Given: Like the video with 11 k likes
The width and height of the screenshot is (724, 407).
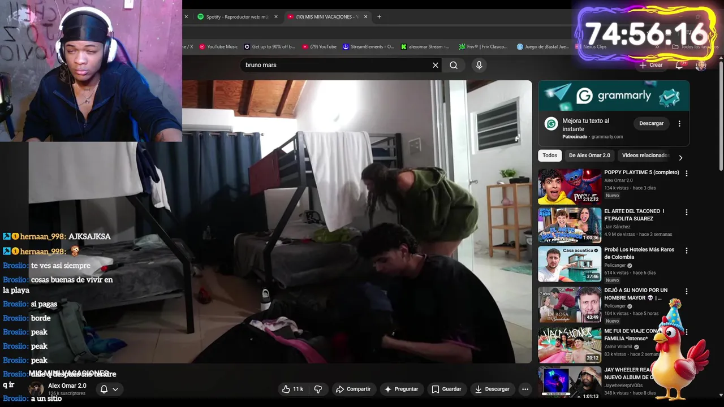Looking at the screenshot, I should tap(293, 389).
